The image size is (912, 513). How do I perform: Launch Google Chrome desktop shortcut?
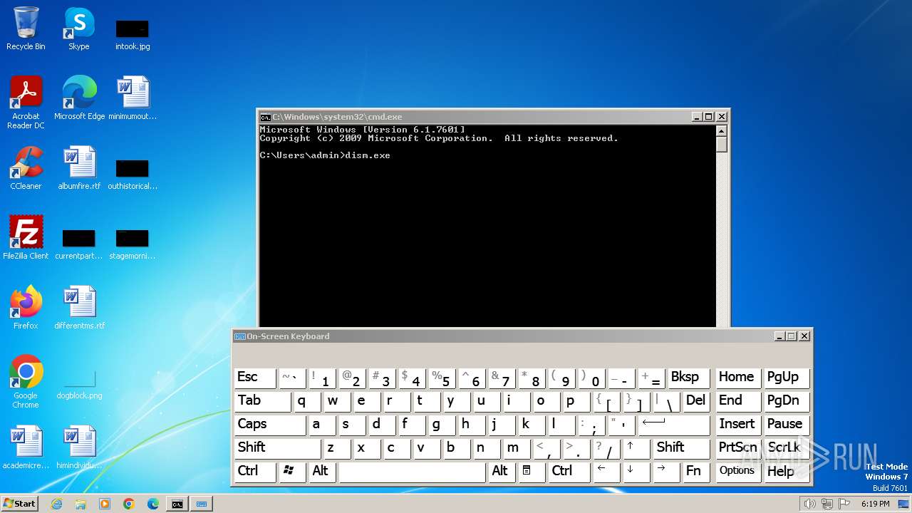pyautogui.click(x=26, y=381)
